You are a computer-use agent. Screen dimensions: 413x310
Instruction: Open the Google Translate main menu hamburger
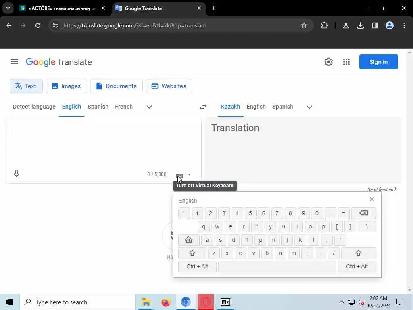coord(15,62)
